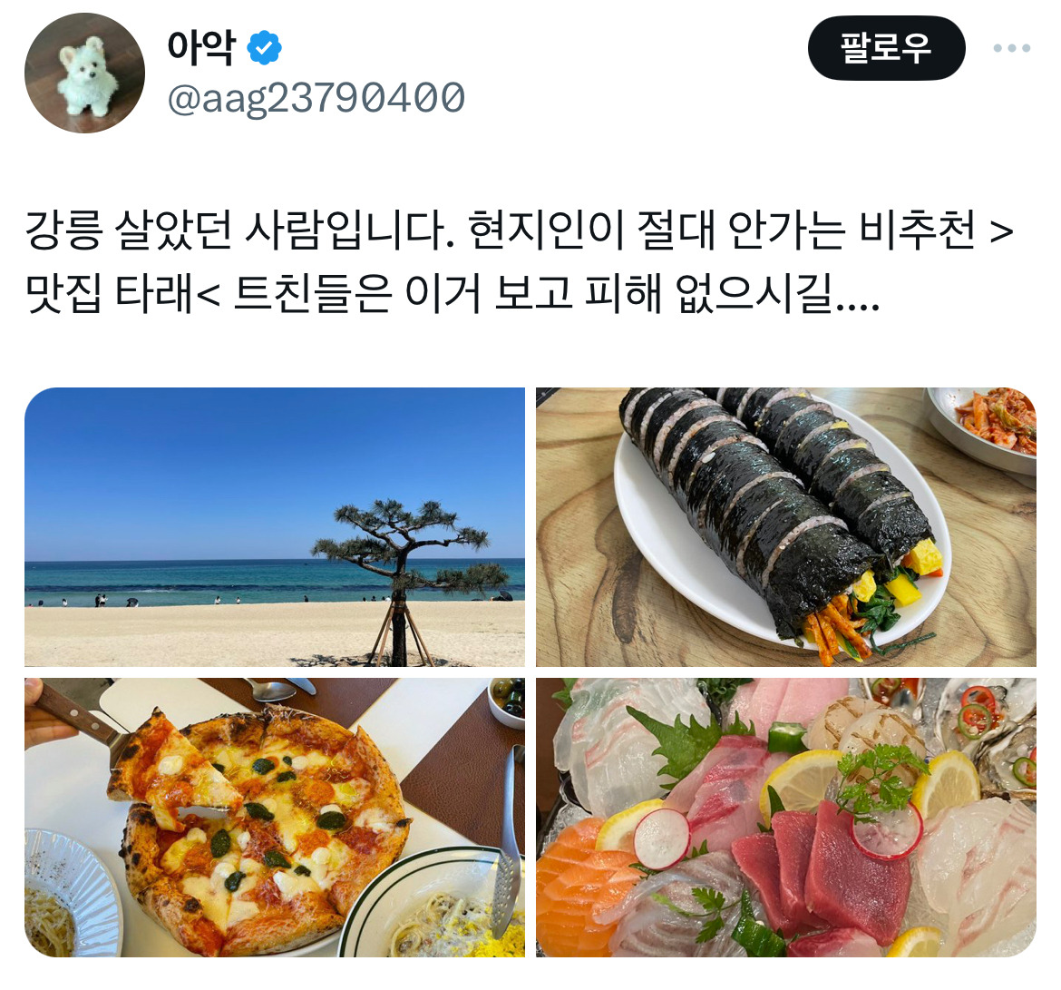This screenshot has width=1061, height=990.
Task: Click the tweet line starting 맛집 타래
Action: point(452,293)
